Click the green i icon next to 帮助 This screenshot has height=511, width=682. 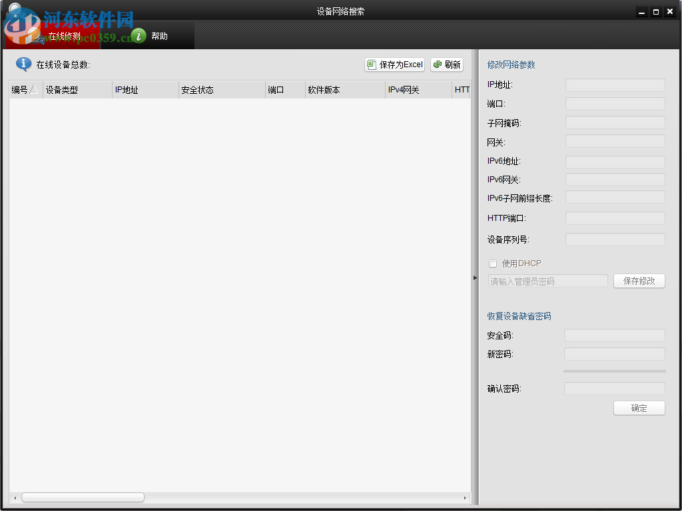(138, 36)
